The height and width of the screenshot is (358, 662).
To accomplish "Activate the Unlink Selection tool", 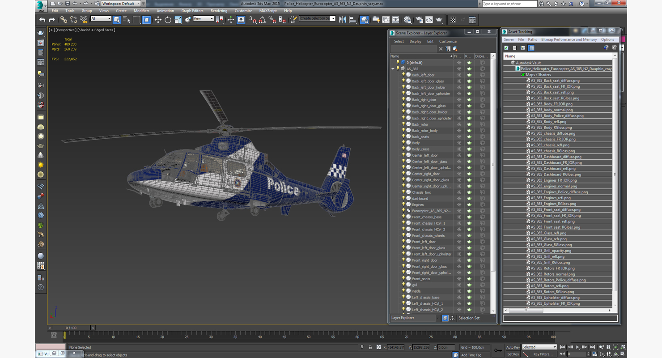I will (x=73, y=20).
